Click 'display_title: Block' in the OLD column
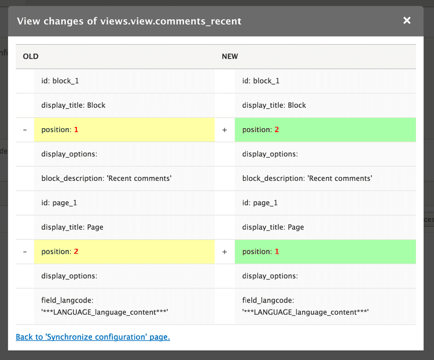Image resolution: width=434 pixels, height=360 pixels. pos(124,106)
